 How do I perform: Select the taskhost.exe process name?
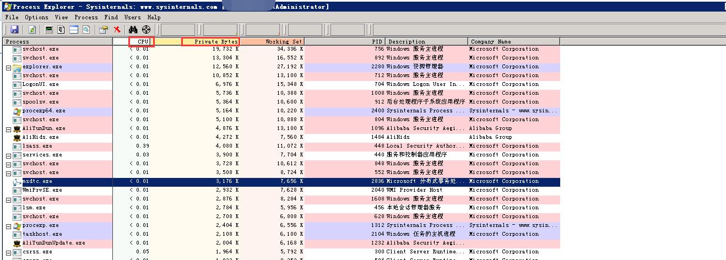(42, 234)
